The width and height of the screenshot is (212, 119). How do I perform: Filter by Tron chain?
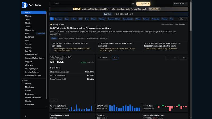pyautogui.click(x=87, y=19)
